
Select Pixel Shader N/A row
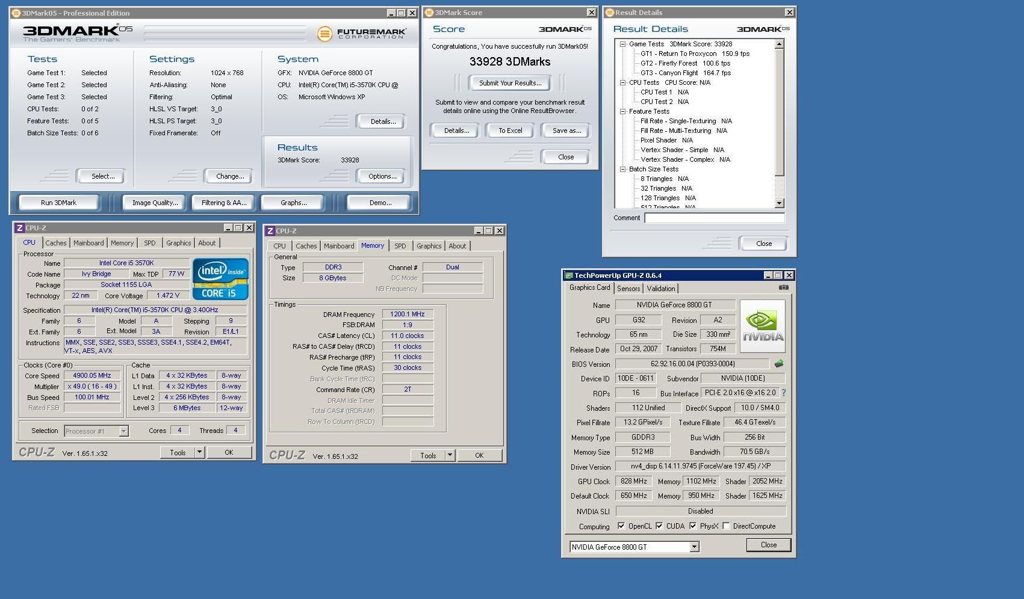[x=666, y=140]
